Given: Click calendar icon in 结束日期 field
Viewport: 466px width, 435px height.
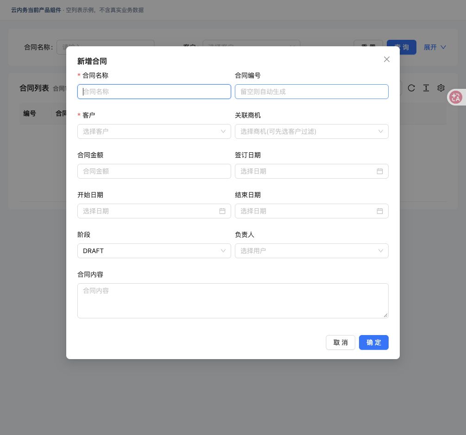Looking at the screenshot, I should 379,211.
